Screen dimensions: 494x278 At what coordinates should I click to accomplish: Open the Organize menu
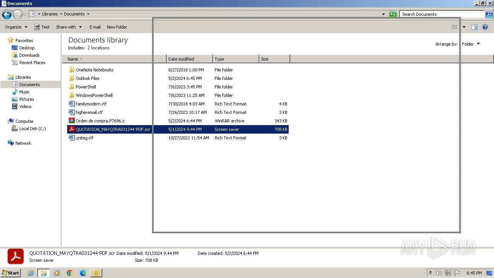tap(16, 27)
